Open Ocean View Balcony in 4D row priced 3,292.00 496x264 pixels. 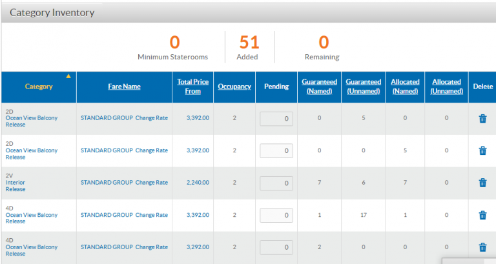coord(31,247)
